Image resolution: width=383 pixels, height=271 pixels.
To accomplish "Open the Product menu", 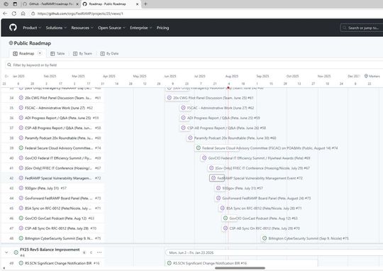I will point(32,28).
